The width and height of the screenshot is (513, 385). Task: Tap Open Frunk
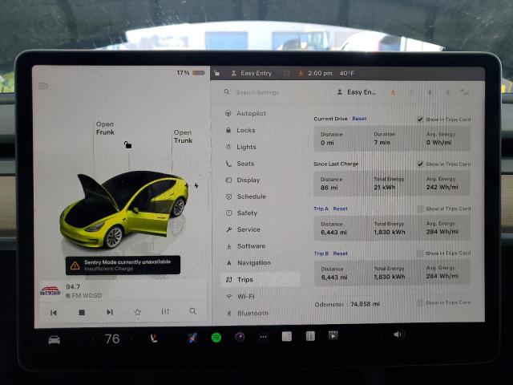[x=105, y=128]
